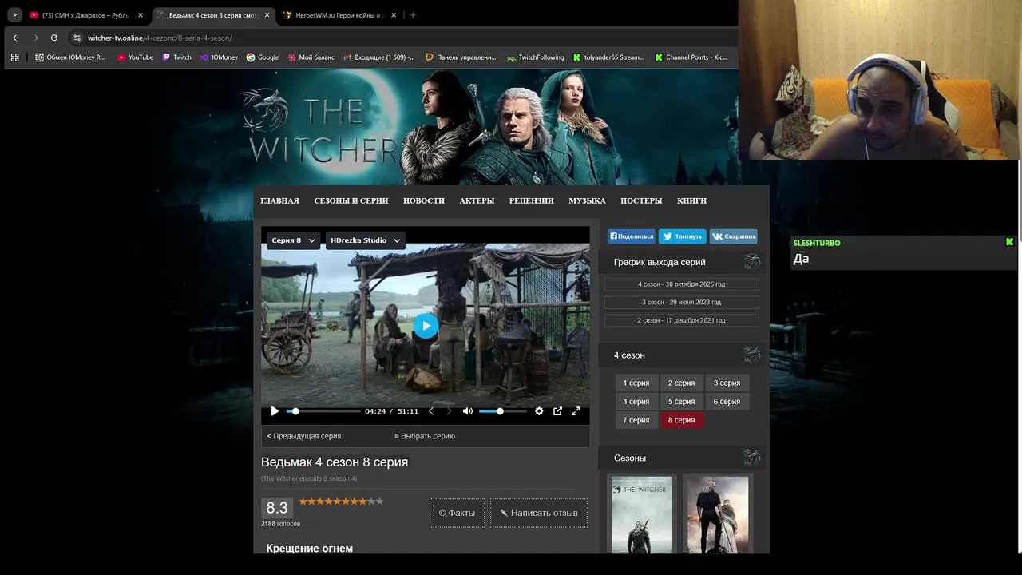Viewport: 1022px width, 575px height.
Task: Click the video seek progress bar
Action: point(323,411)
